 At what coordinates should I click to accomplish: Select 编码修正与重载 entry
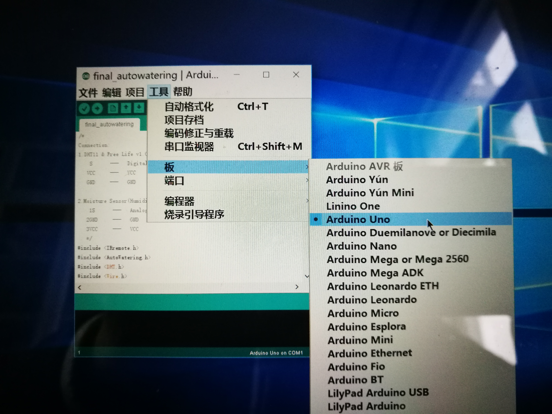[228, 133]
